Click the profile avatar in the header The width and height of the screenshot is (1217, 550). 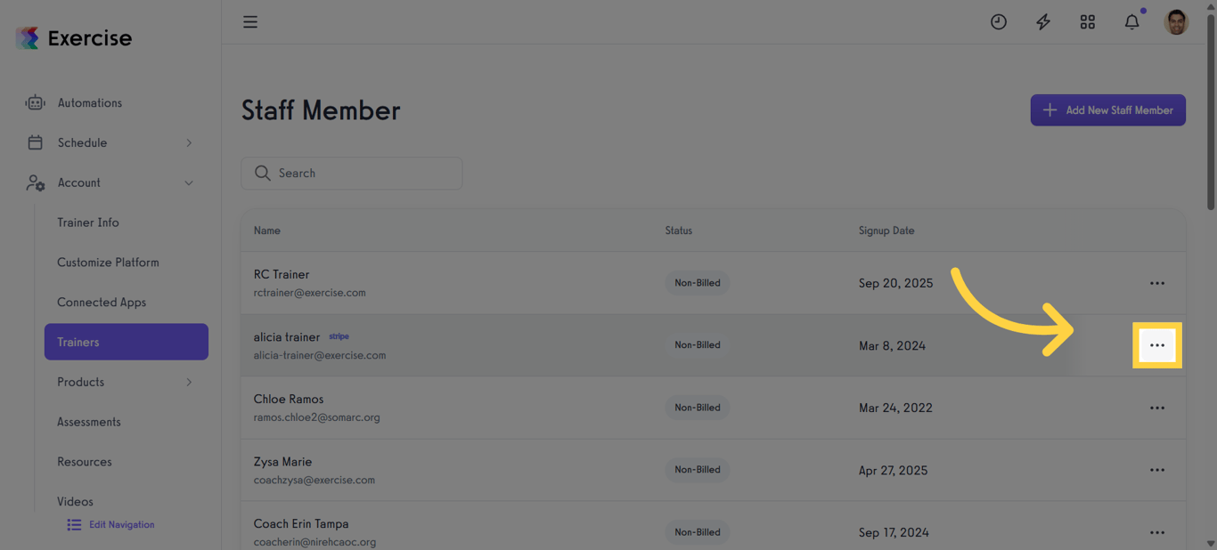(x=1176, y=21)
